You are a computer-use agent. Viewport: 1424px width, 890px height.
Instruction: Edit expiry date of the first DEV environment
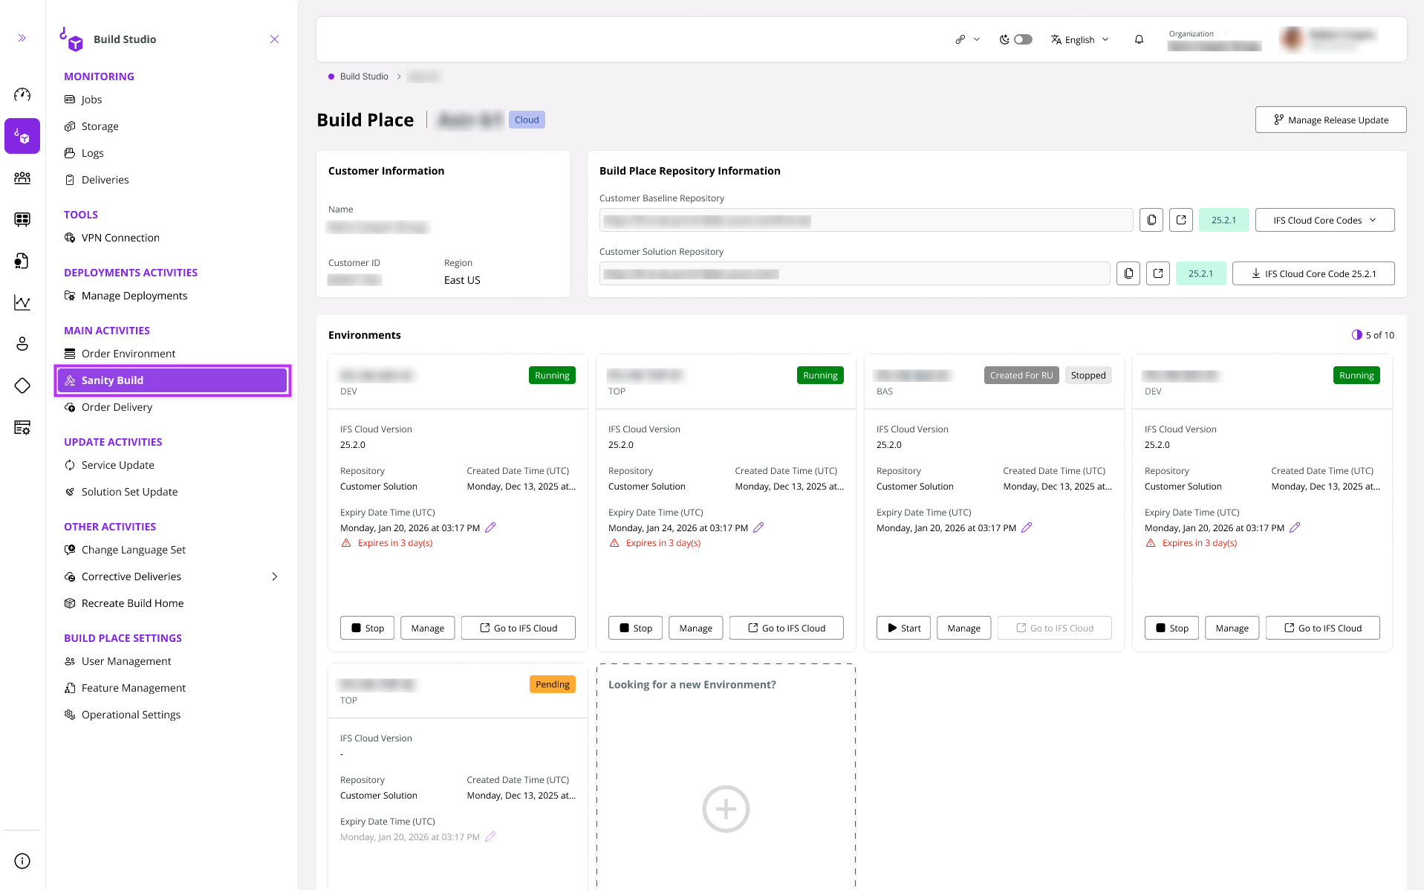[x=490, y=527]
